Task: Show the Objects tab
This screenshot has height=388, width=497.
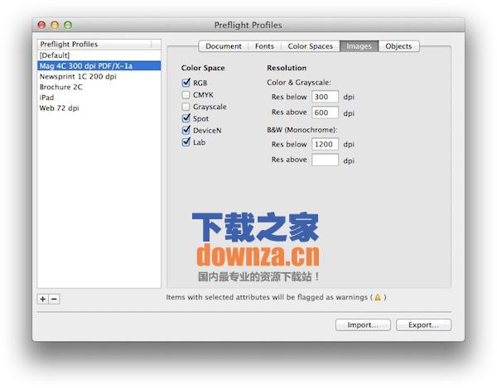Action: point(398,46)
